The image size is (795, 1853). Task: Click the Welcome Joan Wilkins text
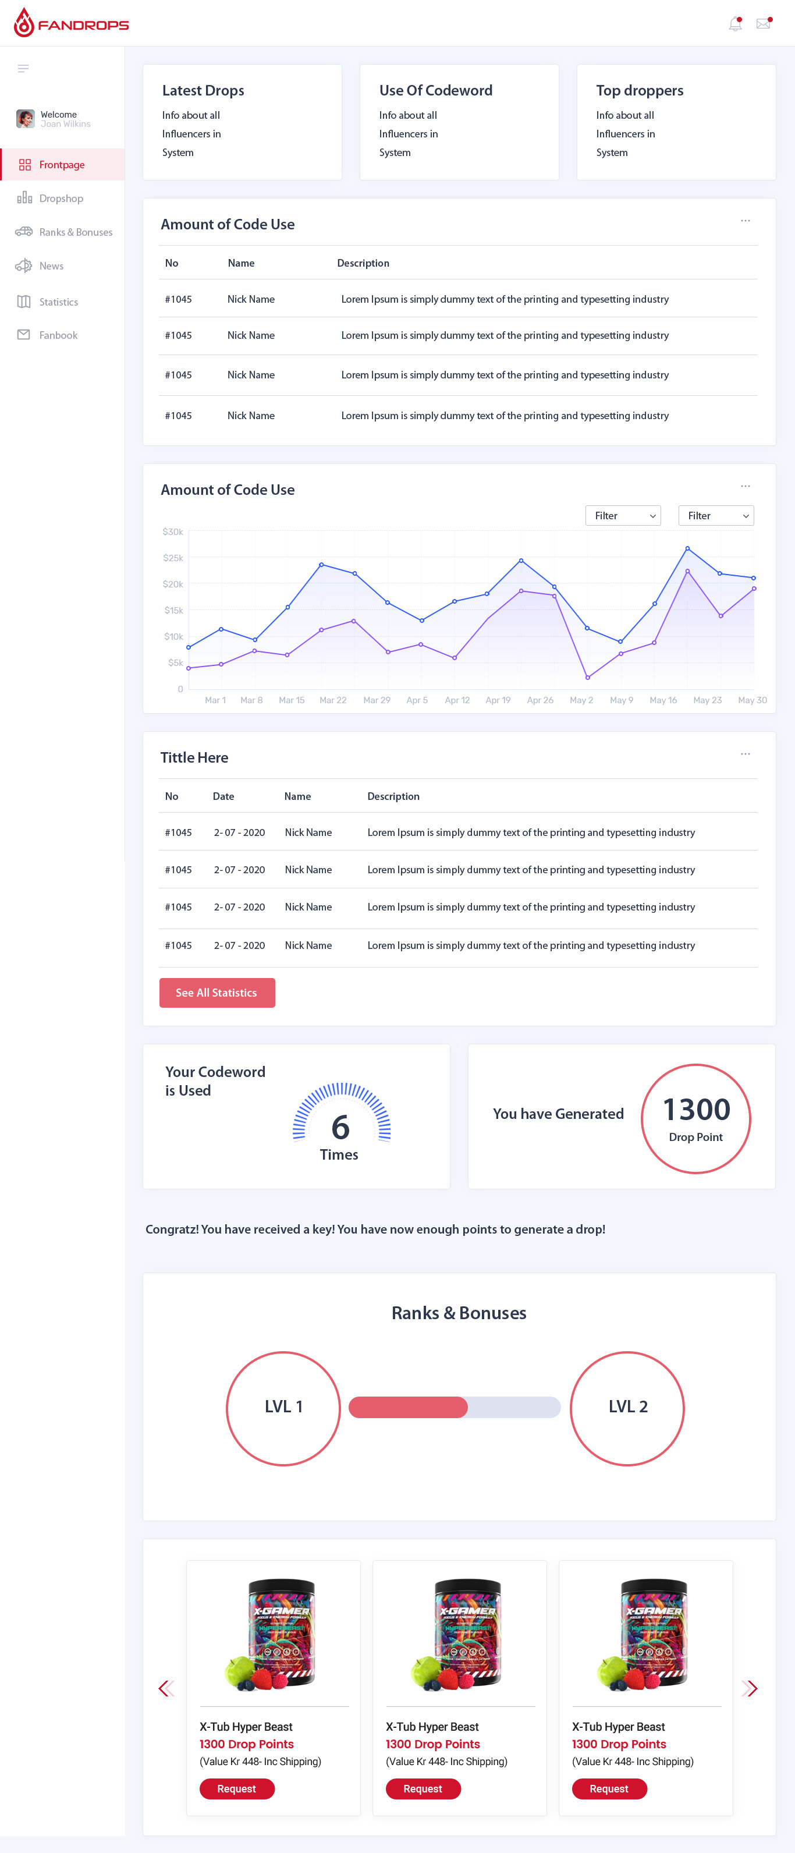coord(65,119)
